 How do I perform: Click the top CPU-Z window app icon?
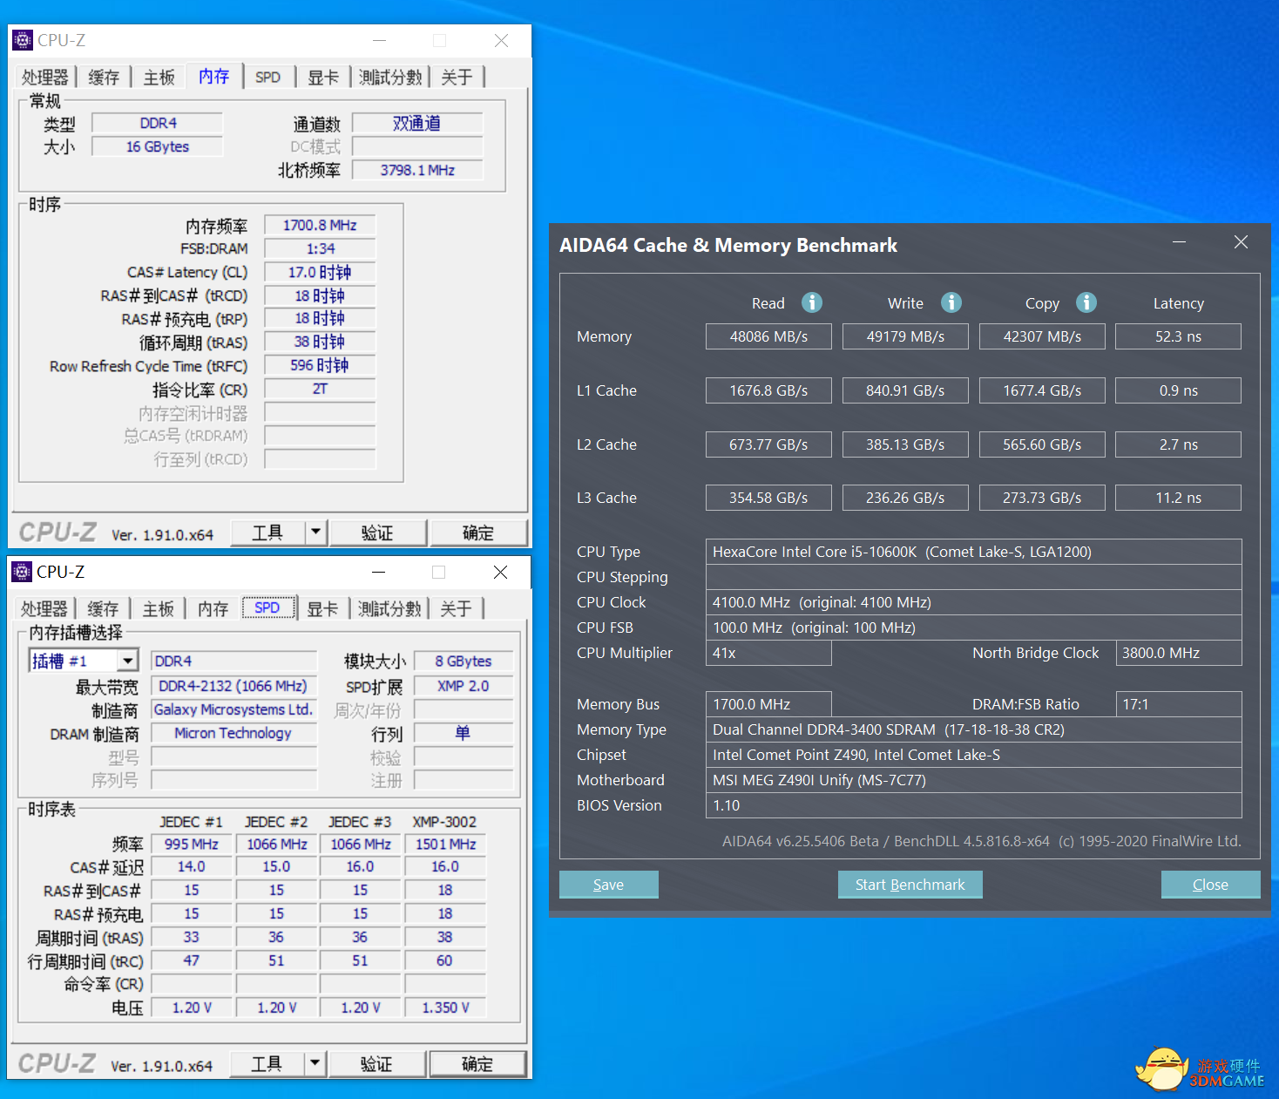click(x=22, y=40)
